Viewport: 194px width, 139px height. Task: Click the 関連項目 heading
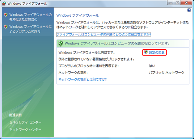16,115
